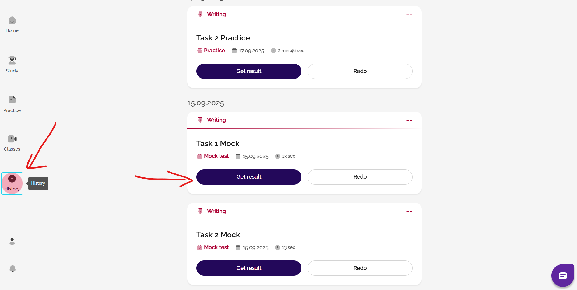Screen dimensions: 577x290
Task: Get result for Task 2 Practice
Action: tap(249, 71)
